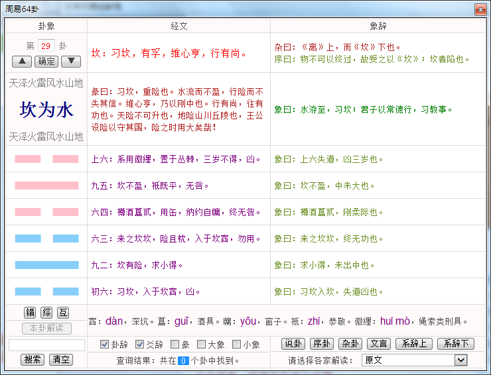491x375 pixels.
Task: Click the 错 hexagram button
Action: point(30,313)
